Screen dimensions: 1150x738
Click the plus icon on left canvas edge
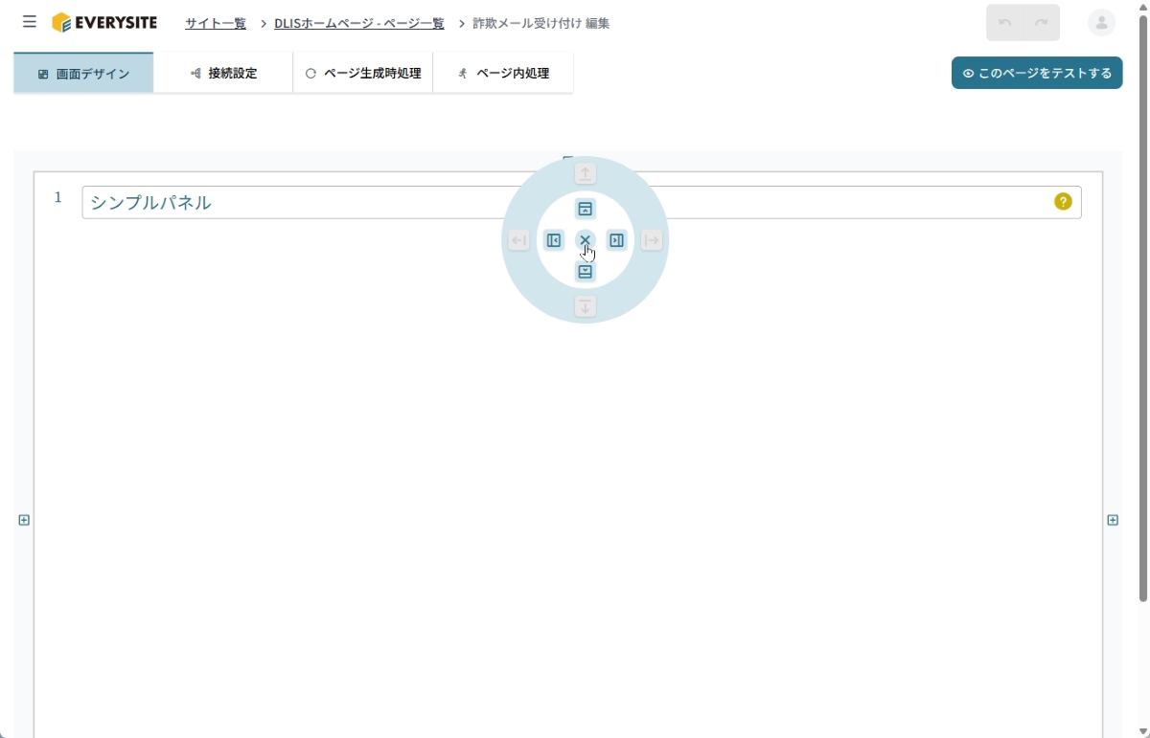[24, 520]
